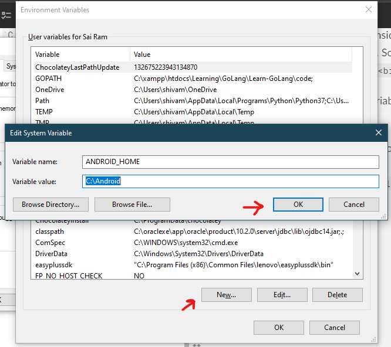Cancel the Edit System Variable dialog
Screen dimensions: 391x347
click(x=353, y=205)
